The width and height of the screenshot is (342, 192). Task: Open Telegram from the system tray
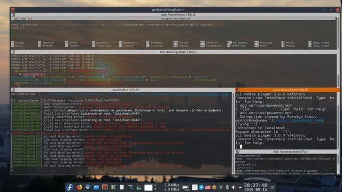(x=201, y=187)
